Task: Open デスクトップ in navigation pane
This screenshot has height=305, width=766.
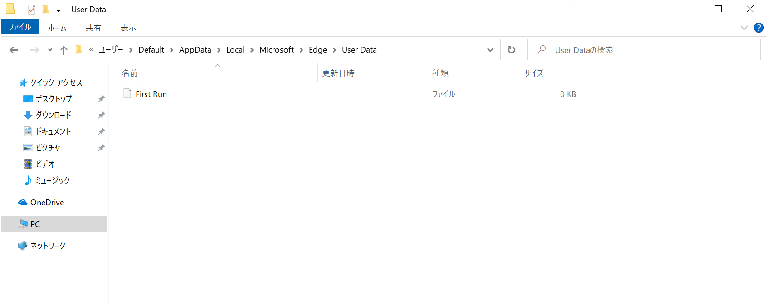Action: [54, 99]
